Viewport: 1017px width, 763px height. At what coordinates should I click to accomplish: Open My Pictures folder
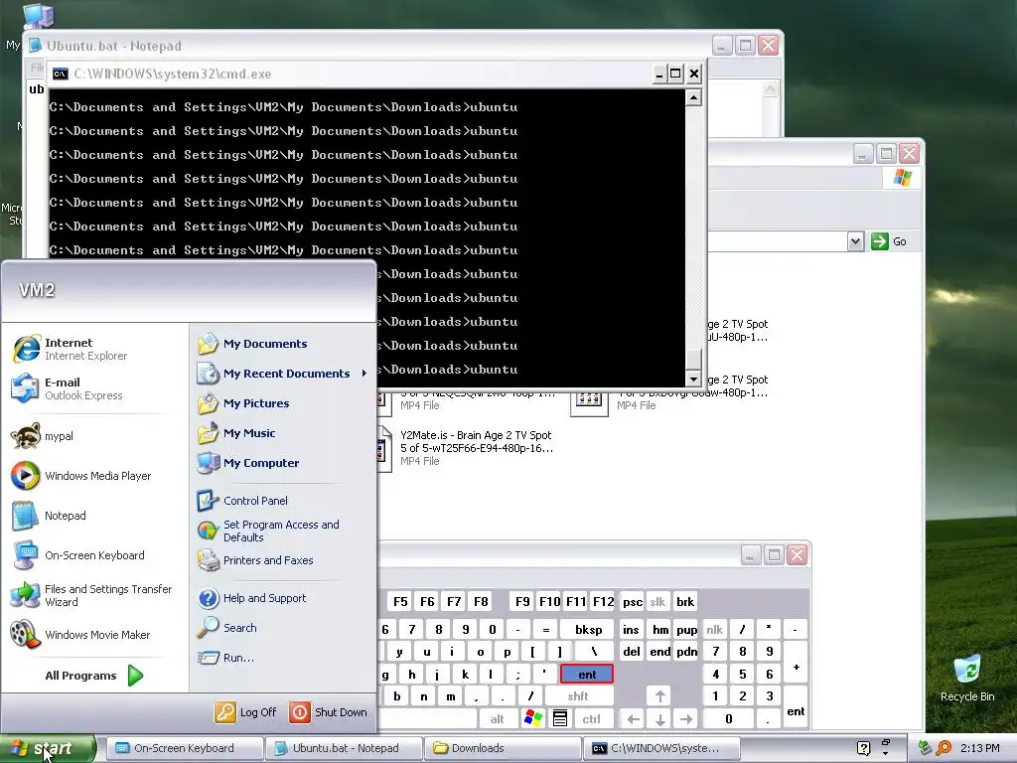tap(243, 403)
